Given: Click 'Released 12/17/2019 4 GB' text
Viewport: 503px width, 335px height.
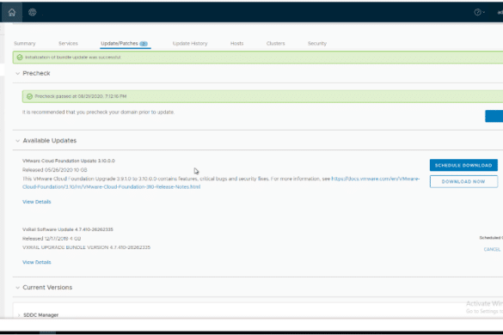Looking at the screenshot, I should pos(52,238).
